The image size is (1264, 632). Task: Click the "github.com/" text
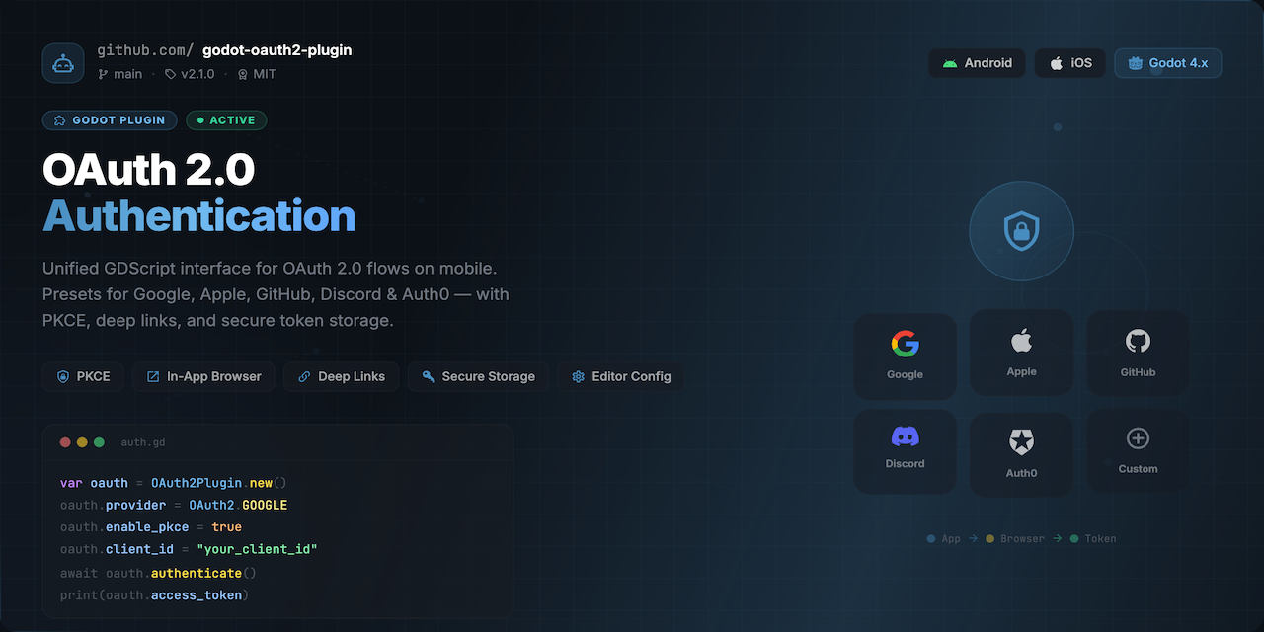(145, 50)
